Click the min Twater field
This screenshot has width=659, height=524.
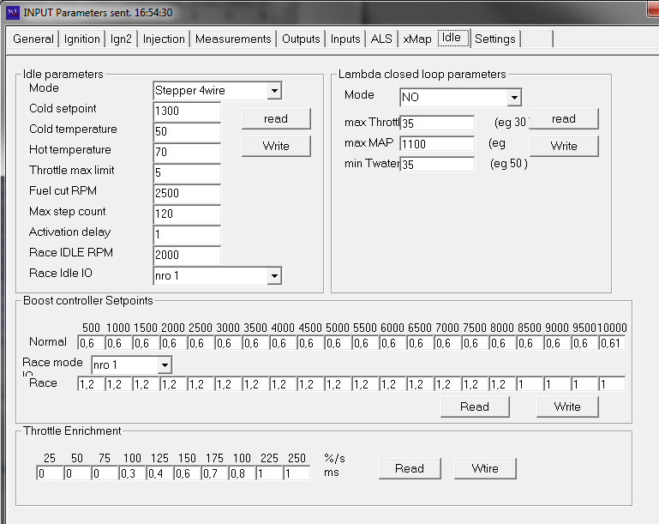(437, 165)
